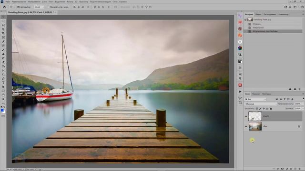Select the Zoom tool
Screen dimensions: 305x171
(x=3, y=99)
